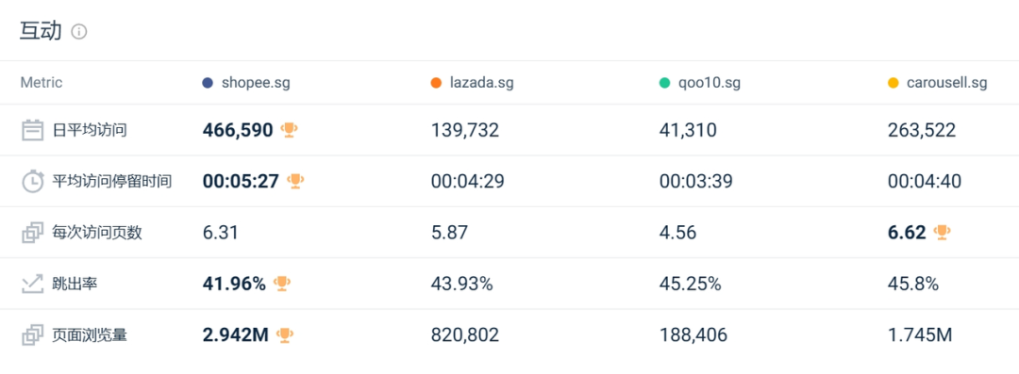This screenshot has height=374, width=1019.
Task: Click the trophy icon next to 6.62
Action: point(942,232)
